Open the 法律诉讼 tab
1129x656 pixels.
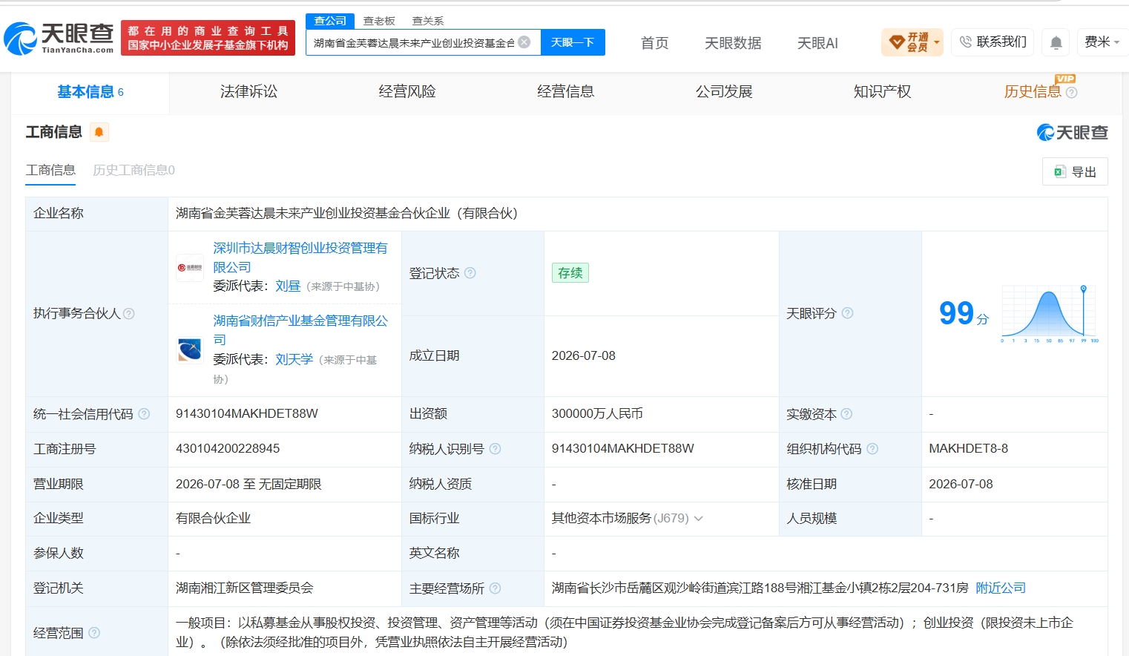[x=248, y=92]
